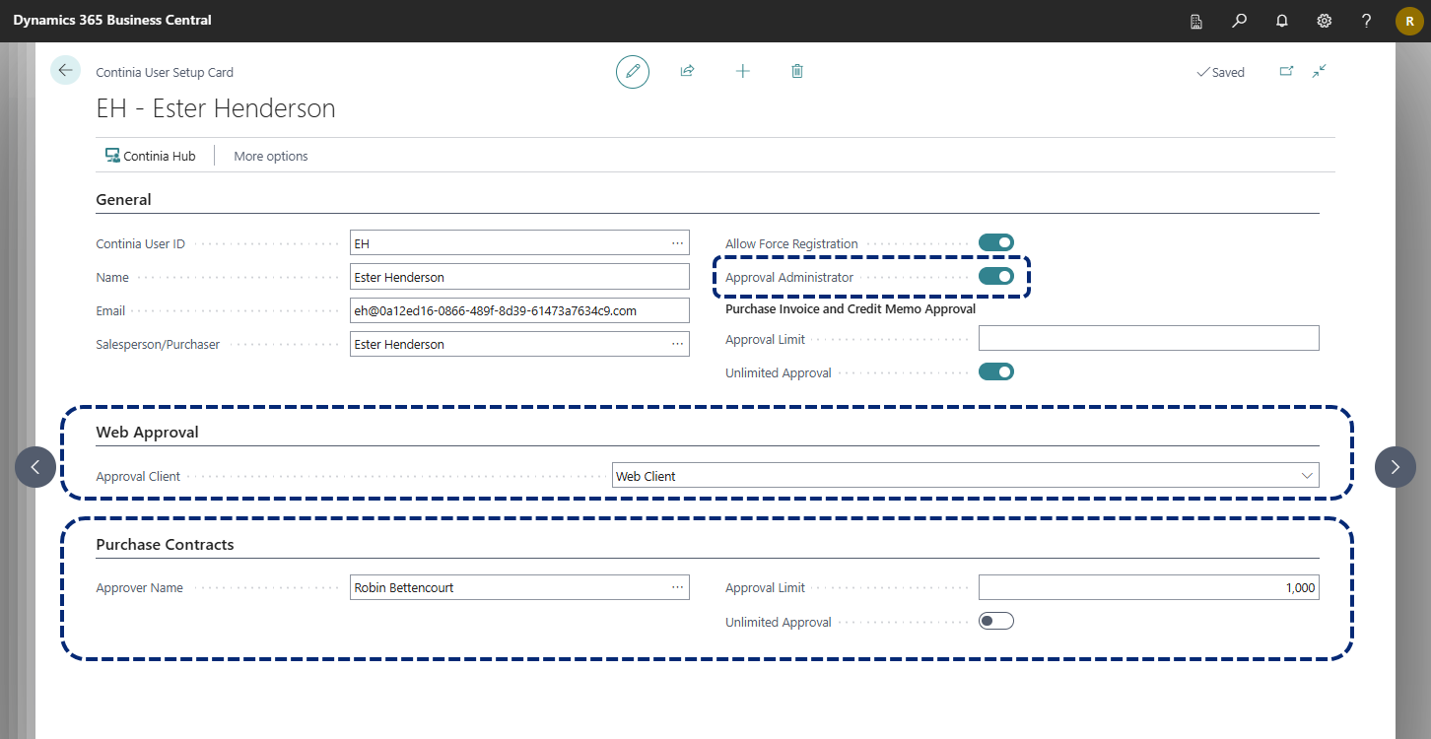Viewport: 1431px width, 739px height.
Task: Click Purchase Invoice and Credit Memo Approval heading
Action: (851, 308)
